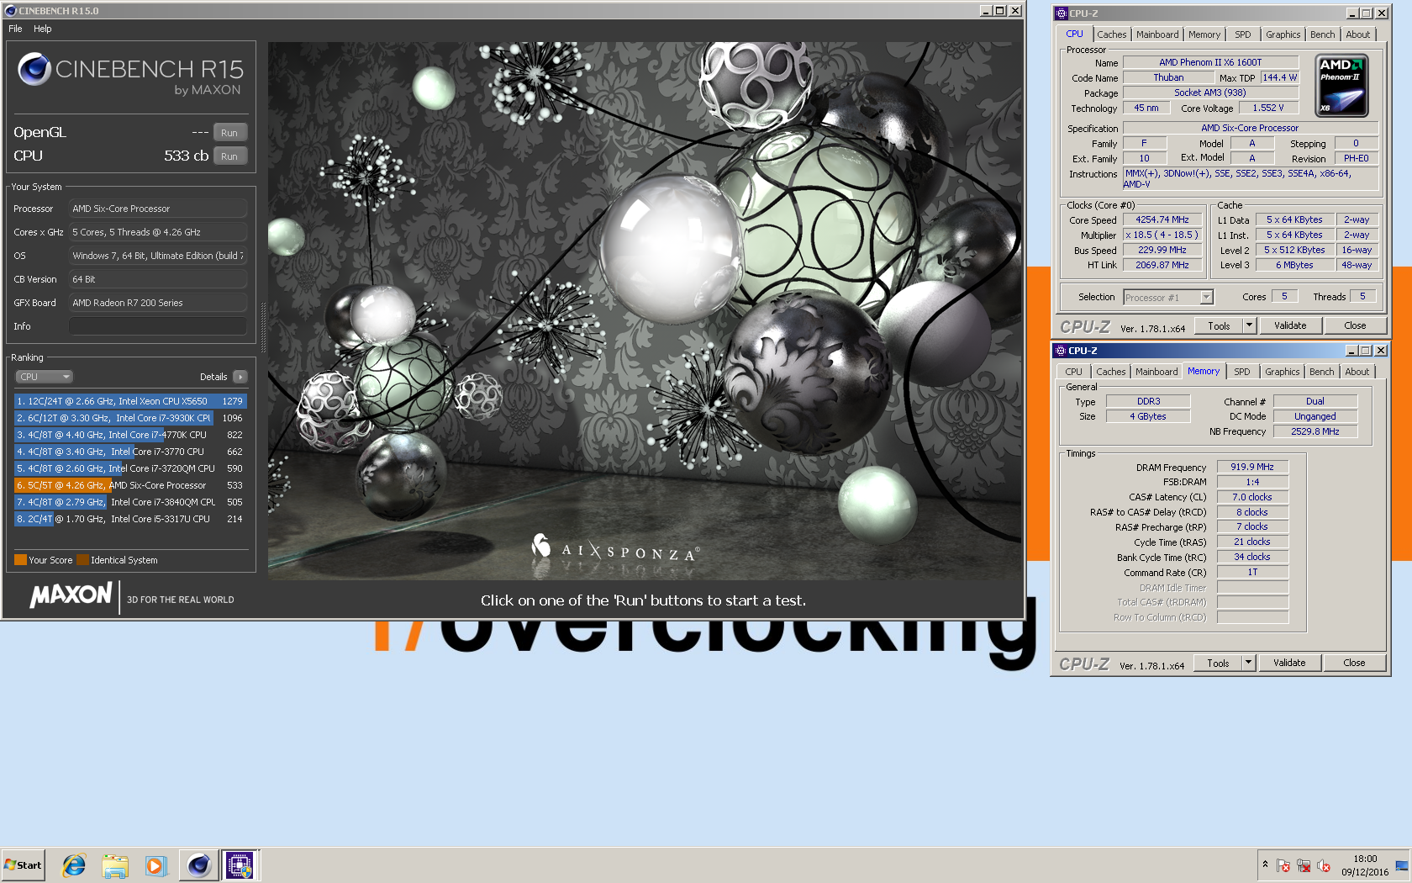
Task: Select ranking row Intel Core i7-3770
Action: [130, 452]
